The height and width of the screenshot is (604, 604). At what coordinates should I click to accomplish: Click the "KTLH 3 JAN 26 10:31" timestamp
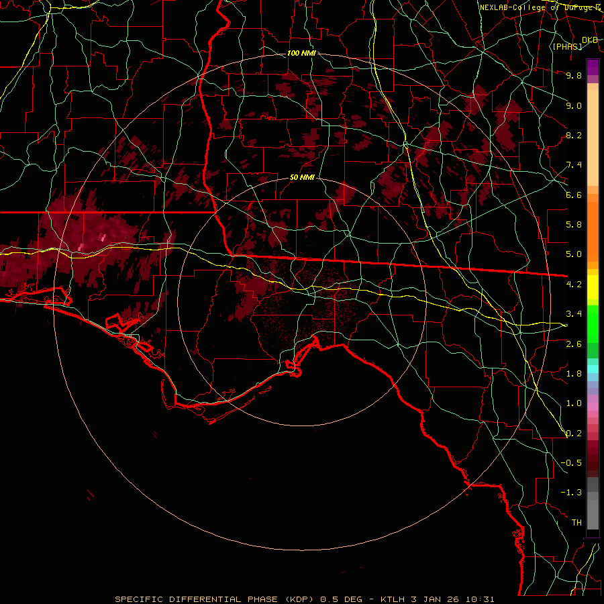[x=437, y=599]
